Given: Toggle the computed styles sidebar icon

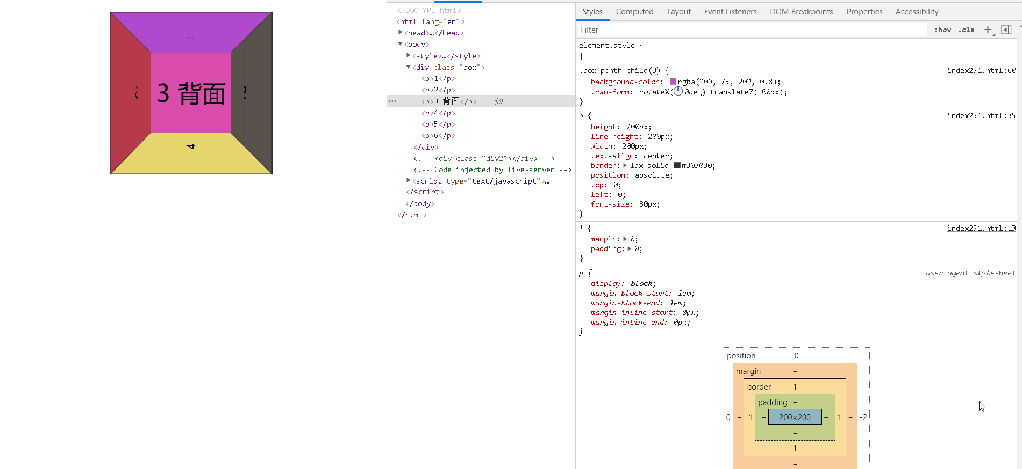Looking at the screenshot, I should tap(1006, 30).
